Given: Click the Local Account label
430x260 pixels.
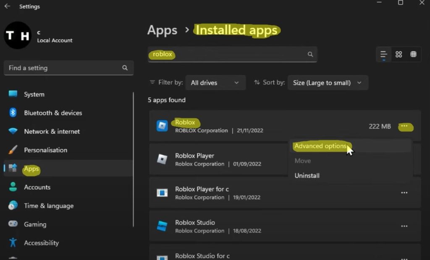Looking at the screenshot, I should point(55,40).
